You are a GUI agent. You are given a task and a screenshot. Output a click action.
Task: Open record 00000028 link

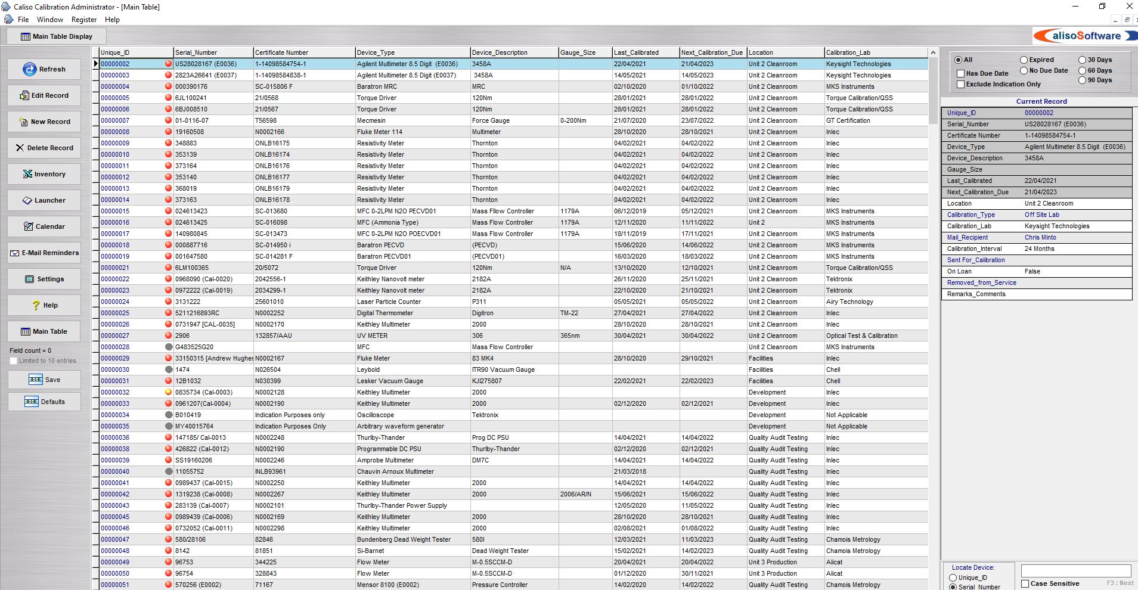115,347
